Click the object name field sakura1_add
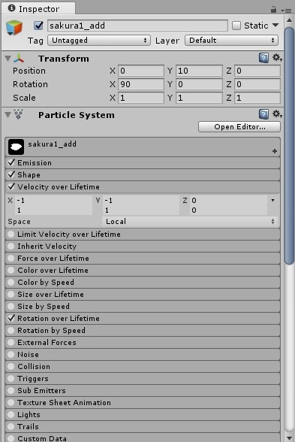295x442 pixels. (x=137, y=26)
